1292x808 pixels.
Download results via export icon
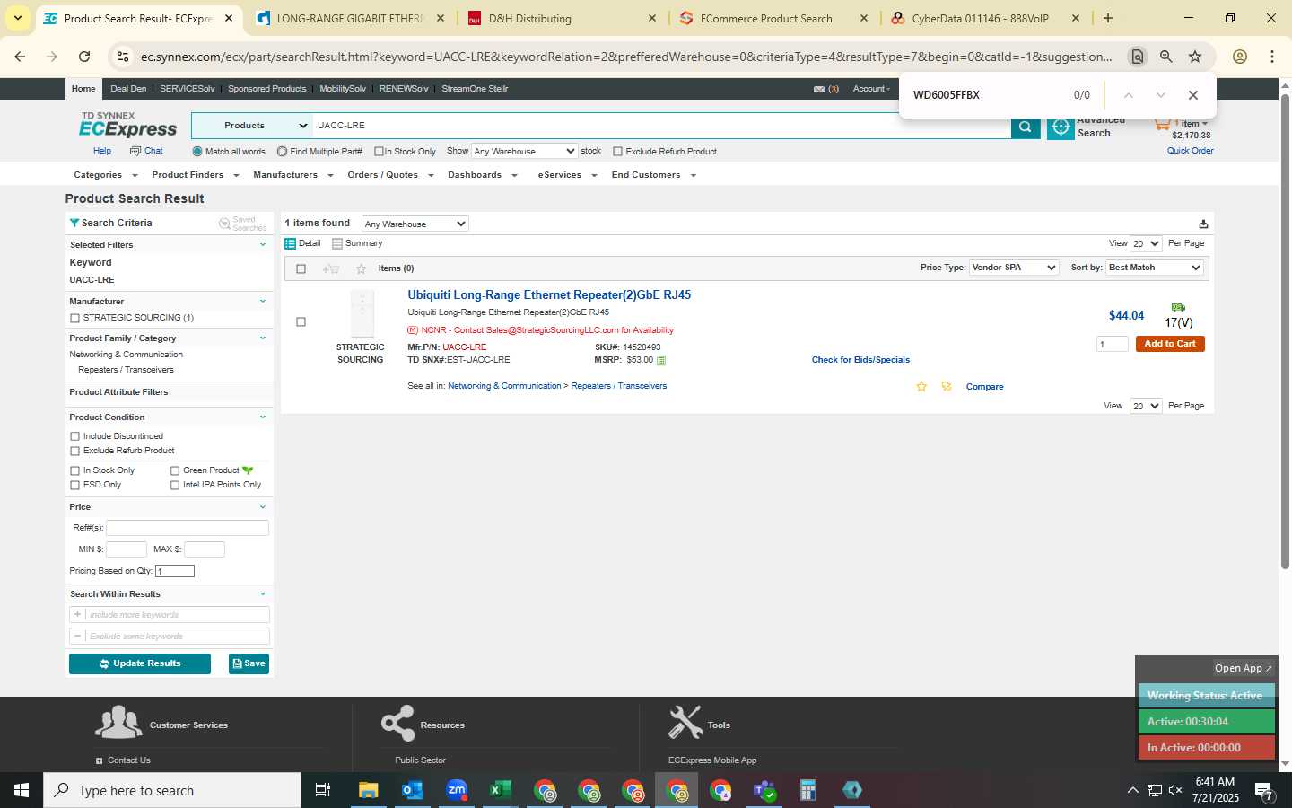tap(1203, 224)
